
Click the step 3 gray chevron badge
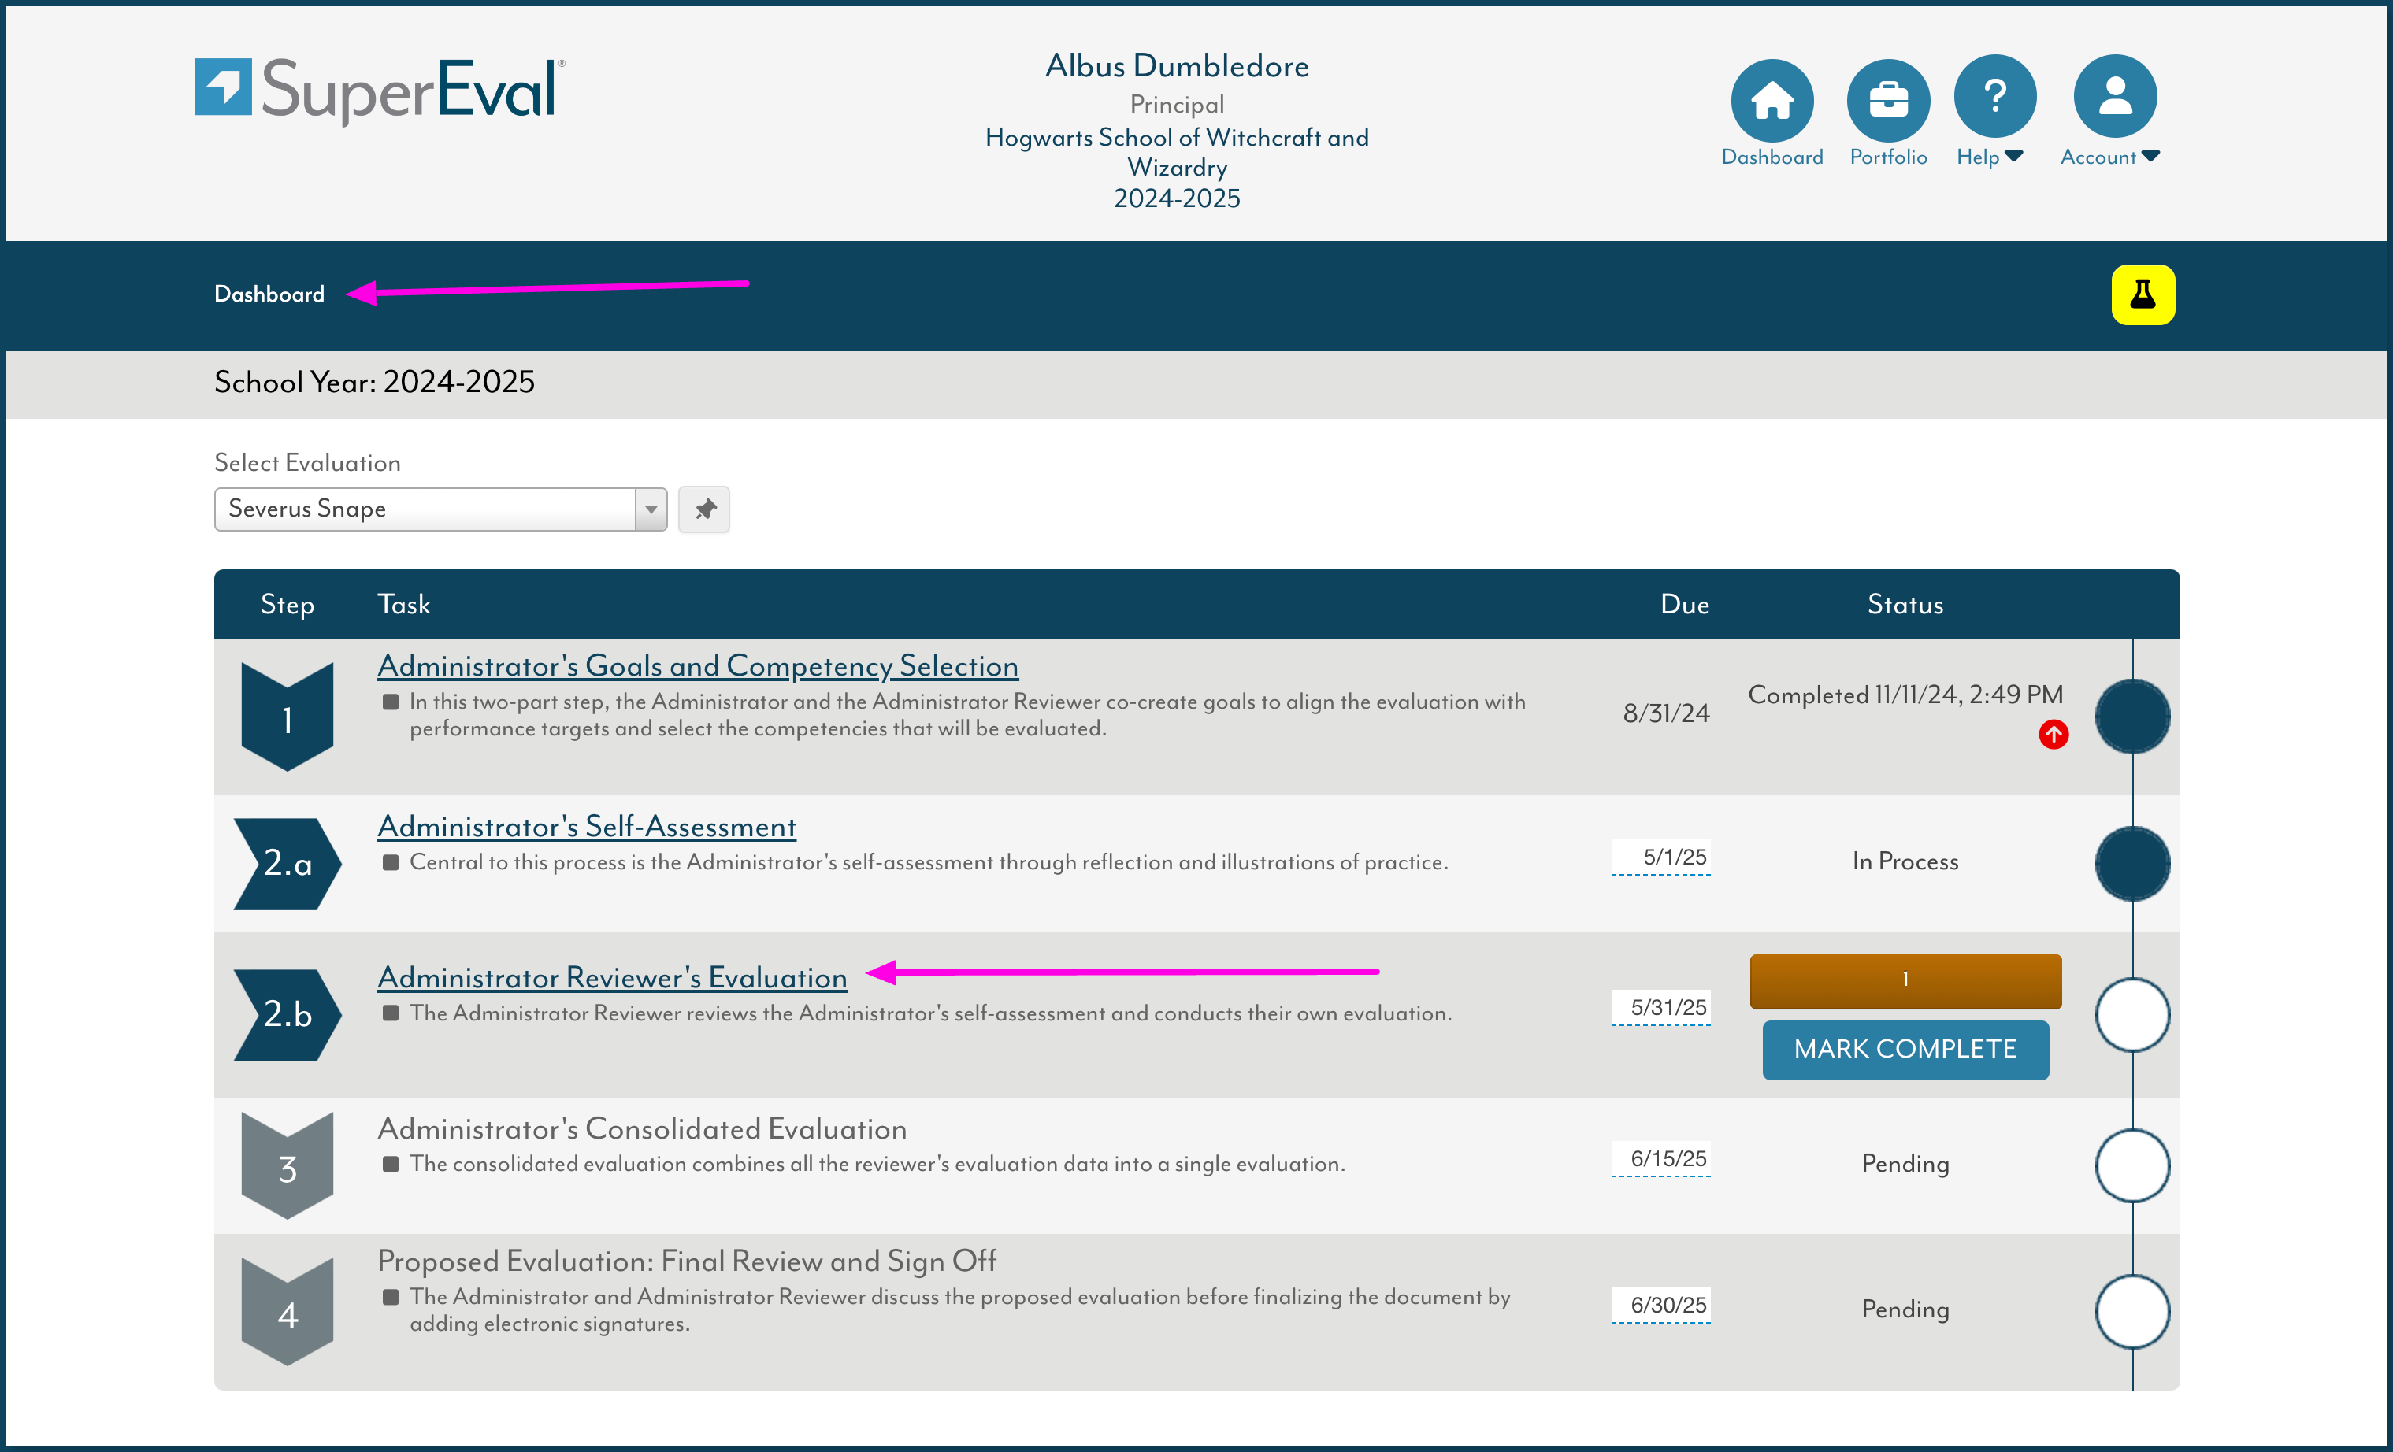[288, 1165]
